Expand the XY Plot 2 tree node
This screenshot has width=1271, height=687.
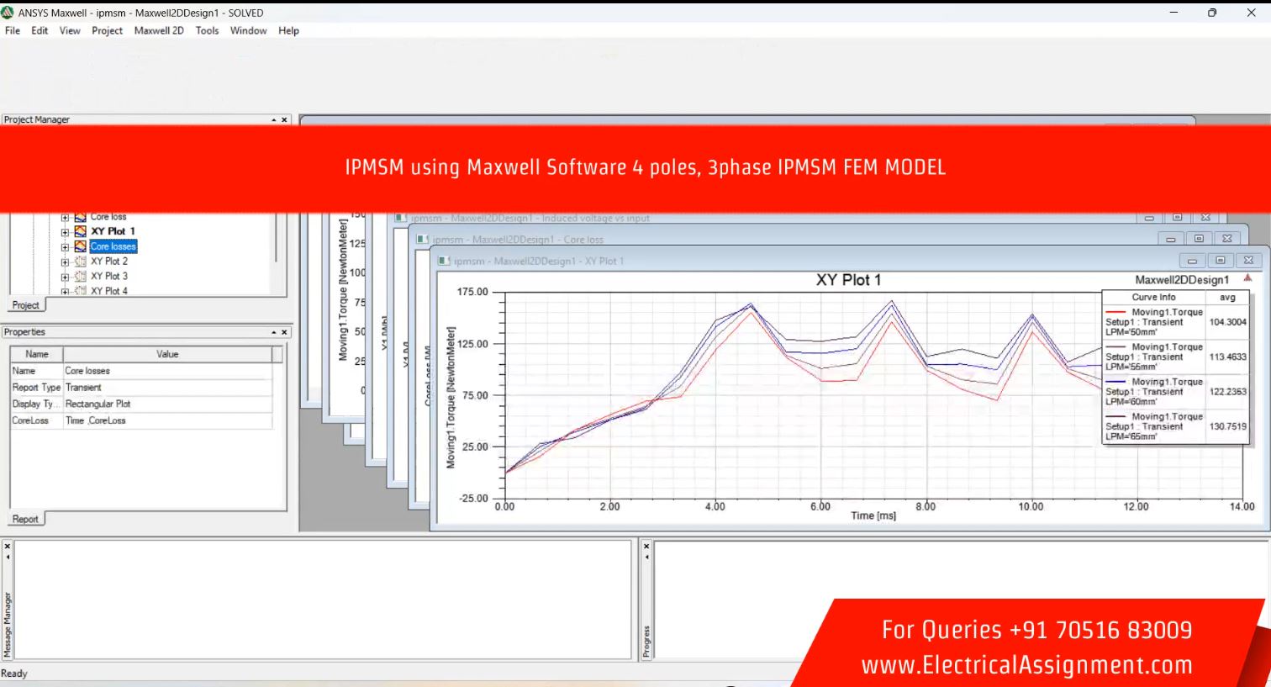65,262
